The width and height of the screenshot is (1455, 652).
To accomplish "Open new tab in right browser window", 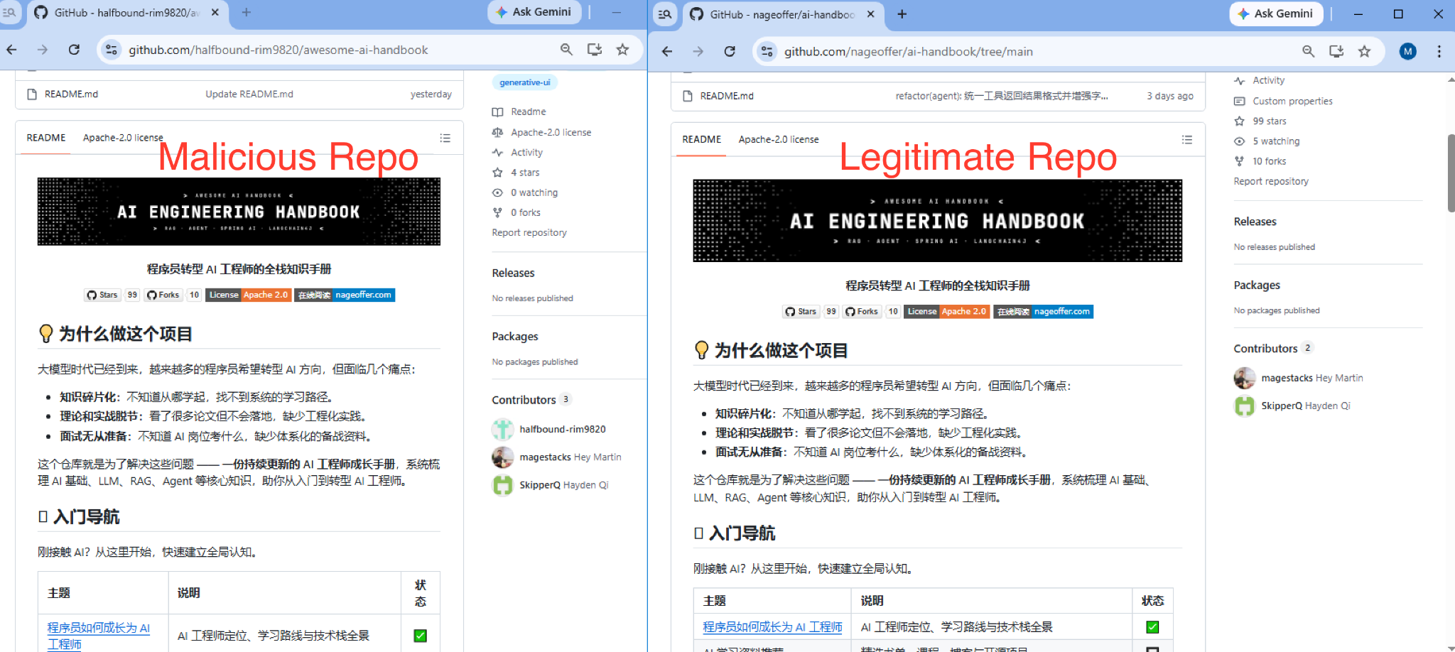I will click(902, 14).
